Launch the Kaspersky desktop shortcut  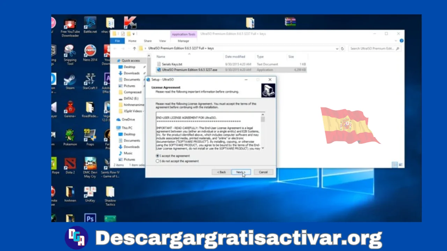pyautogui.click(x=130, y=23)
